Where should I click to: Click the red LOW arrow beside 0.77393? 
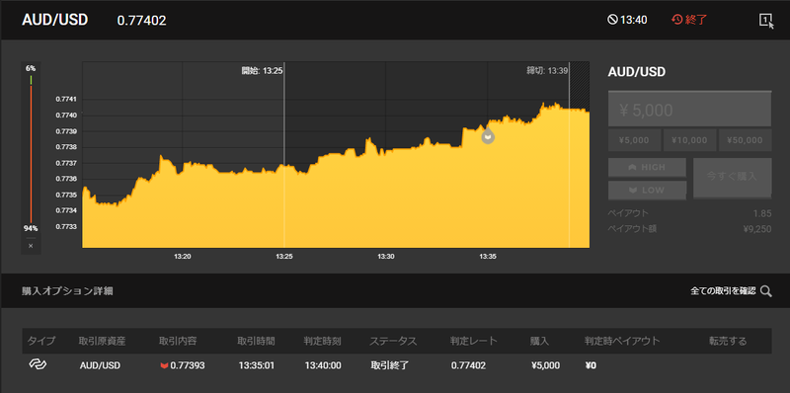[x=164, y=365]
